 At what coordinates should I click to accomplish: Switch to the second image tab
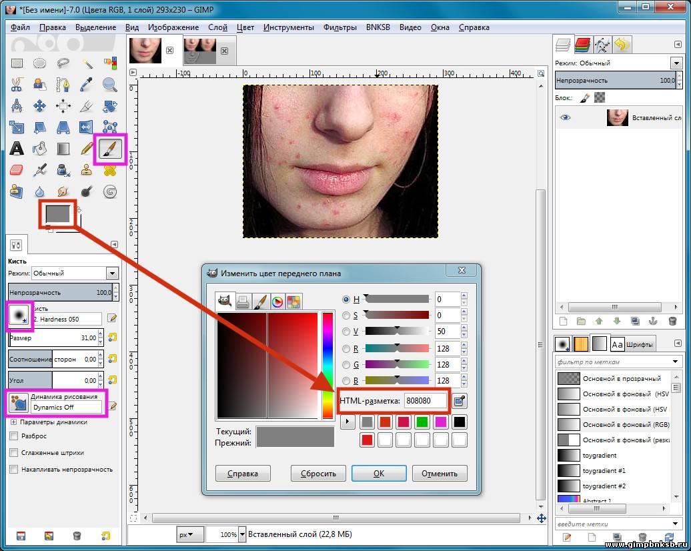[200, 50]
